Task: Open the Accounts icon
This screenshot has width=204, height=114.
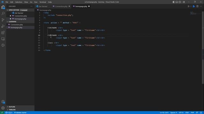Action: [3, 102]
